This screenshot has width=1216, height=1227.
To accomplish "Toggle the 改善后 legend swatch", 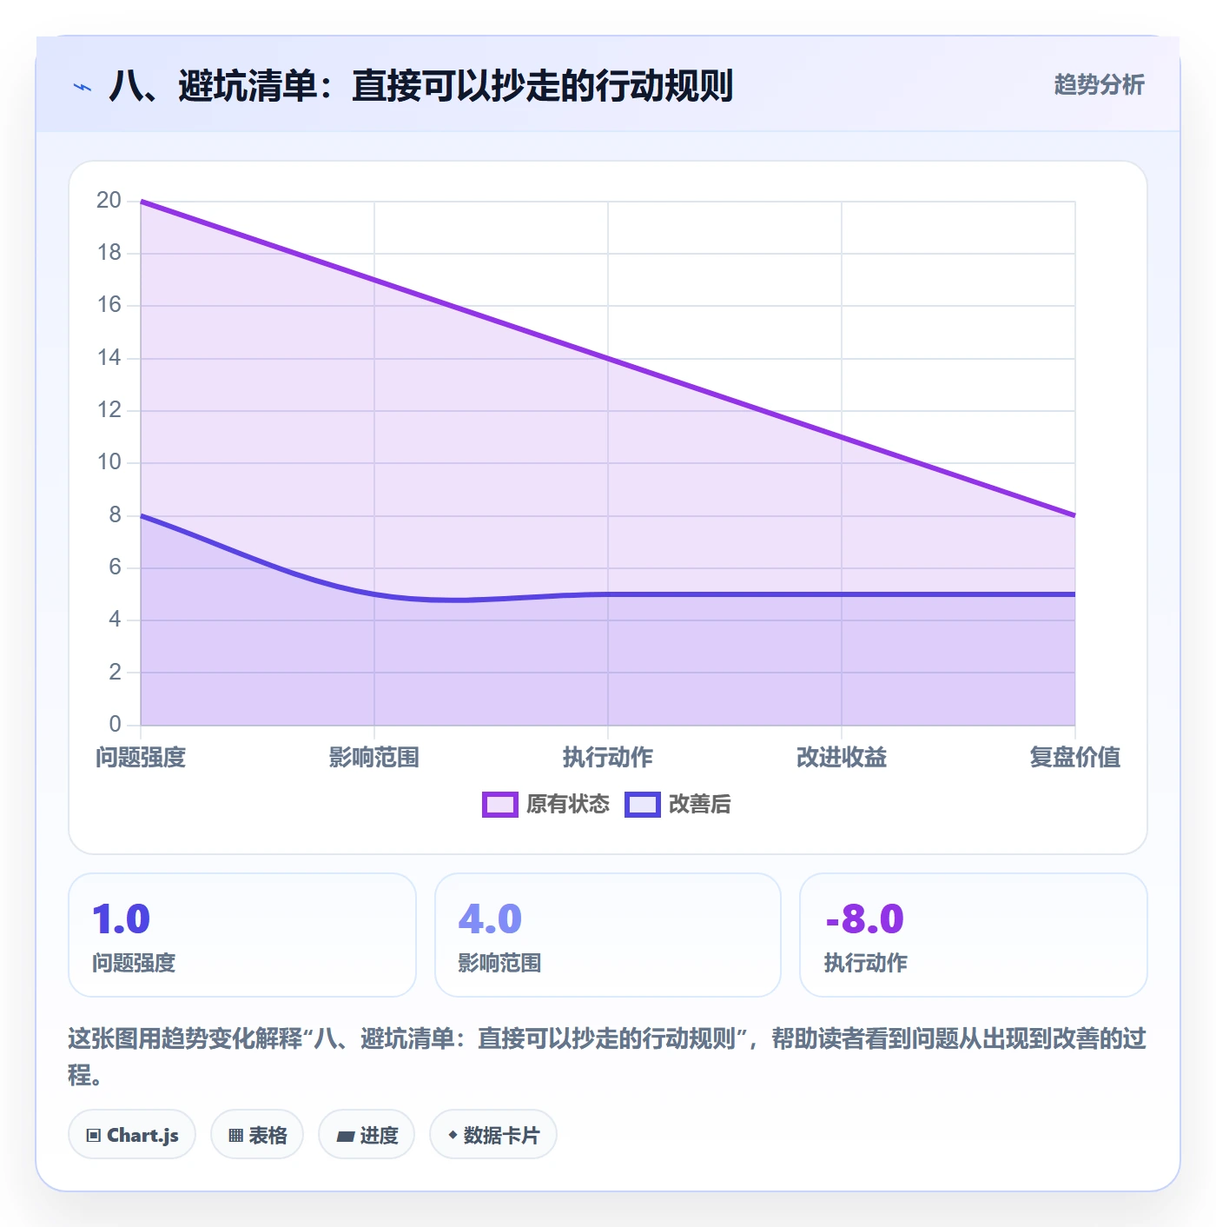I will click(643, 804).
